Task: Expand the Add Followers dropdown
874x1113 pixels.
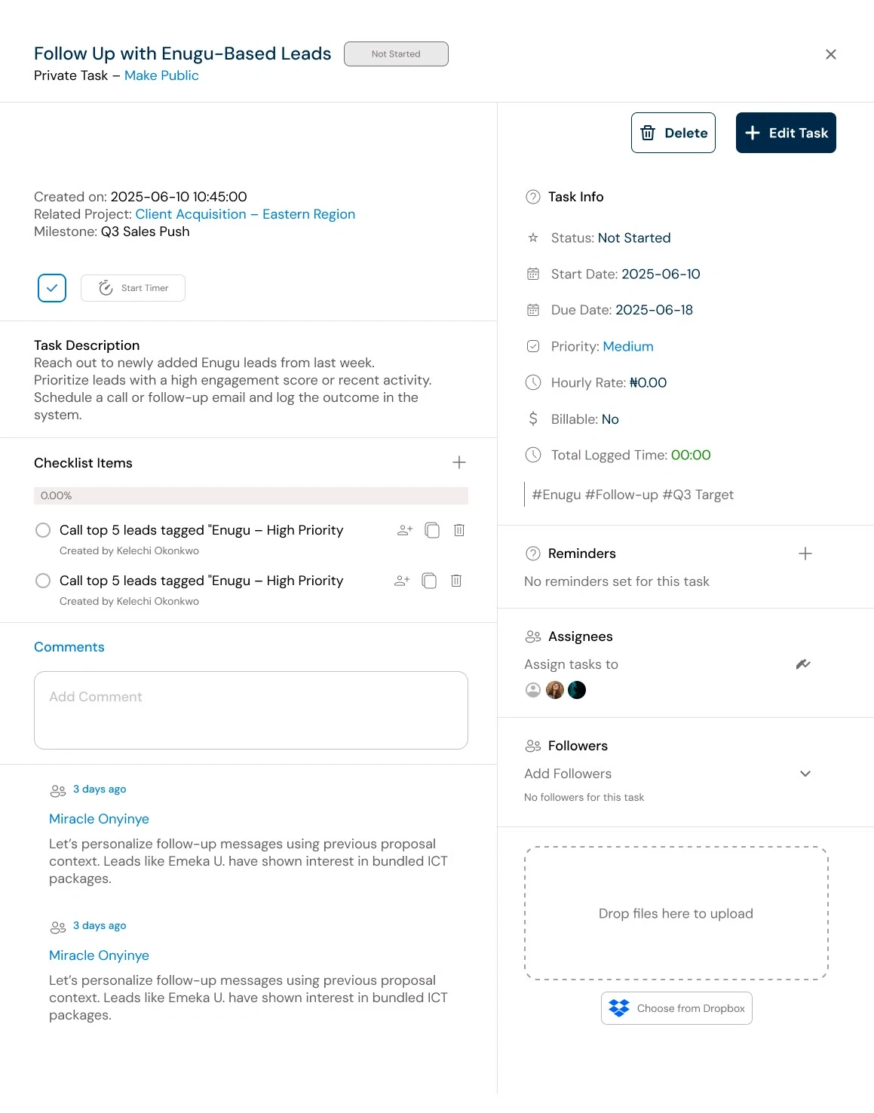Action: [805, 774]
